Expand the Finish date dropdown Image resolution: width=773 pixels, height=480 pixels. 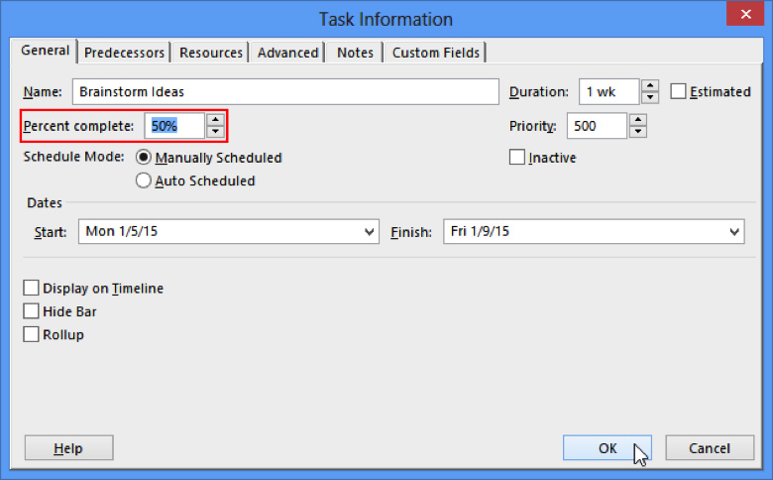pos(733,232)
